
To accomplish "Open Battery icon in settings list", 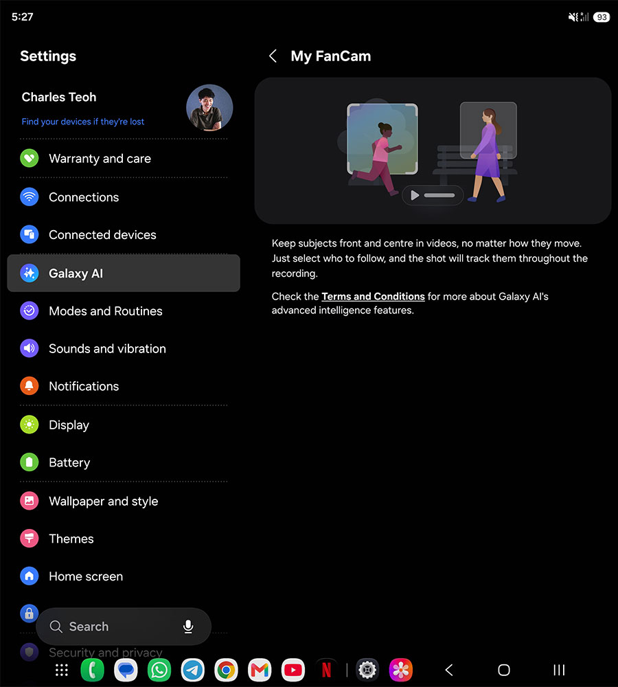I will (30, 462).
